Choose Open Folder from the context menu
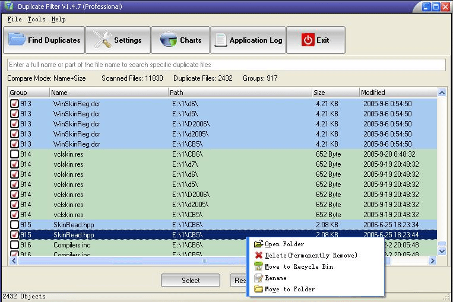The image size is (453, 302). coord(284,244)
